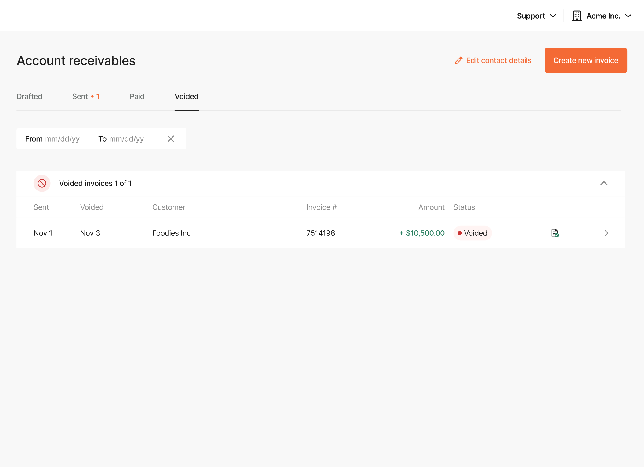Image resolution: width=644 pixels, height=467 pixels.
Task: Open Edit contact details link
Action: pos(493,60)
